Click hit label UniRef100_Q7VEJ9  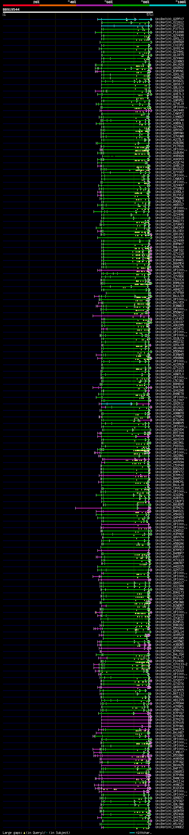169,104
